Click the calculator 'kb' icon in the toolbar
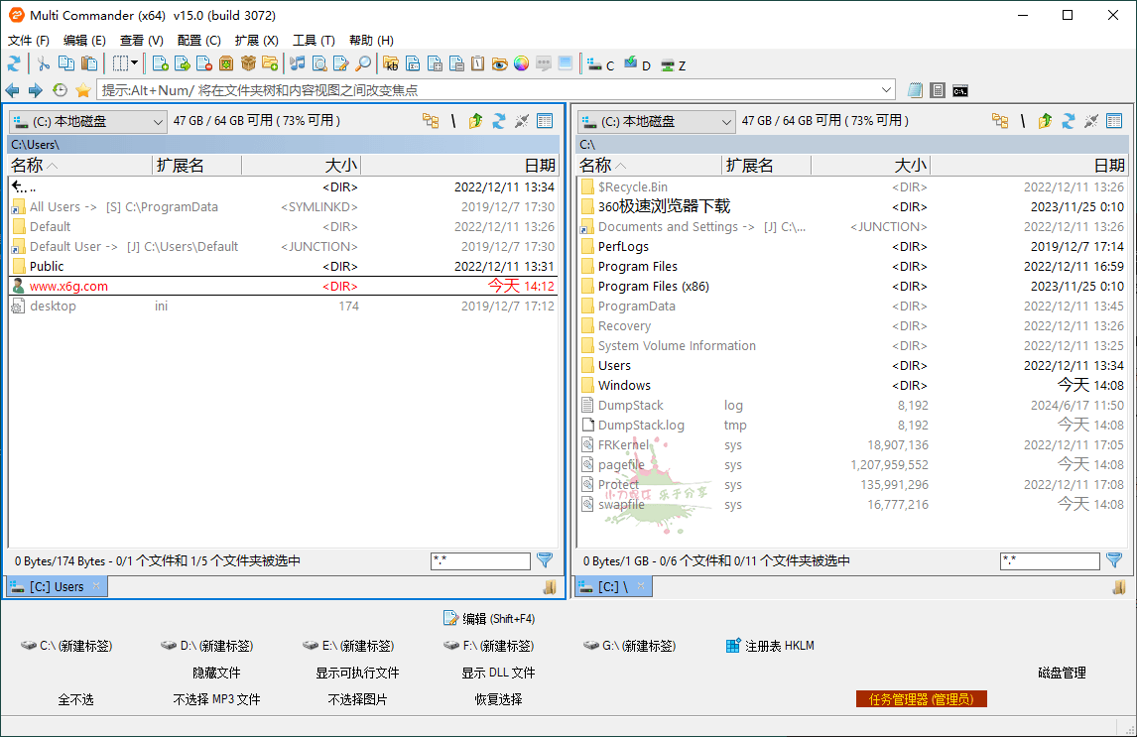The width and height of the screenshot is (1137, 737). click(x=391, y=64)
